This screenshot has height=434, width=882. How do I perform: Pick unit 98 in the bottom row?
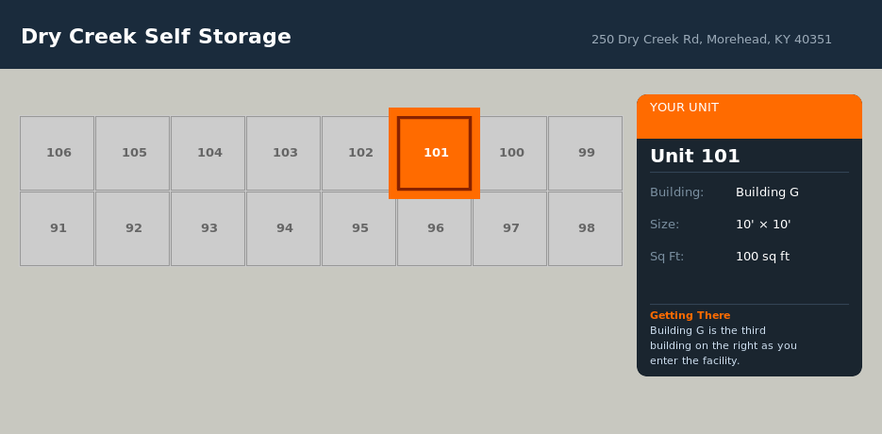pos(586,228)
